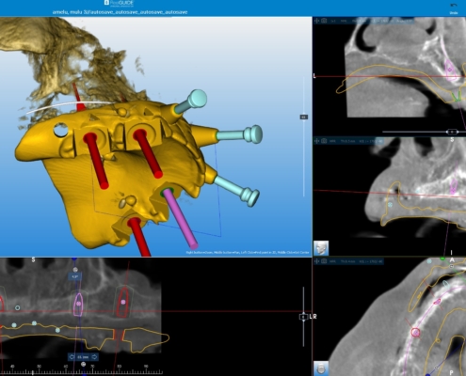Click the camera snapshot icon in bottom-right axial view

pyautogui.click(x=324, y=261)
